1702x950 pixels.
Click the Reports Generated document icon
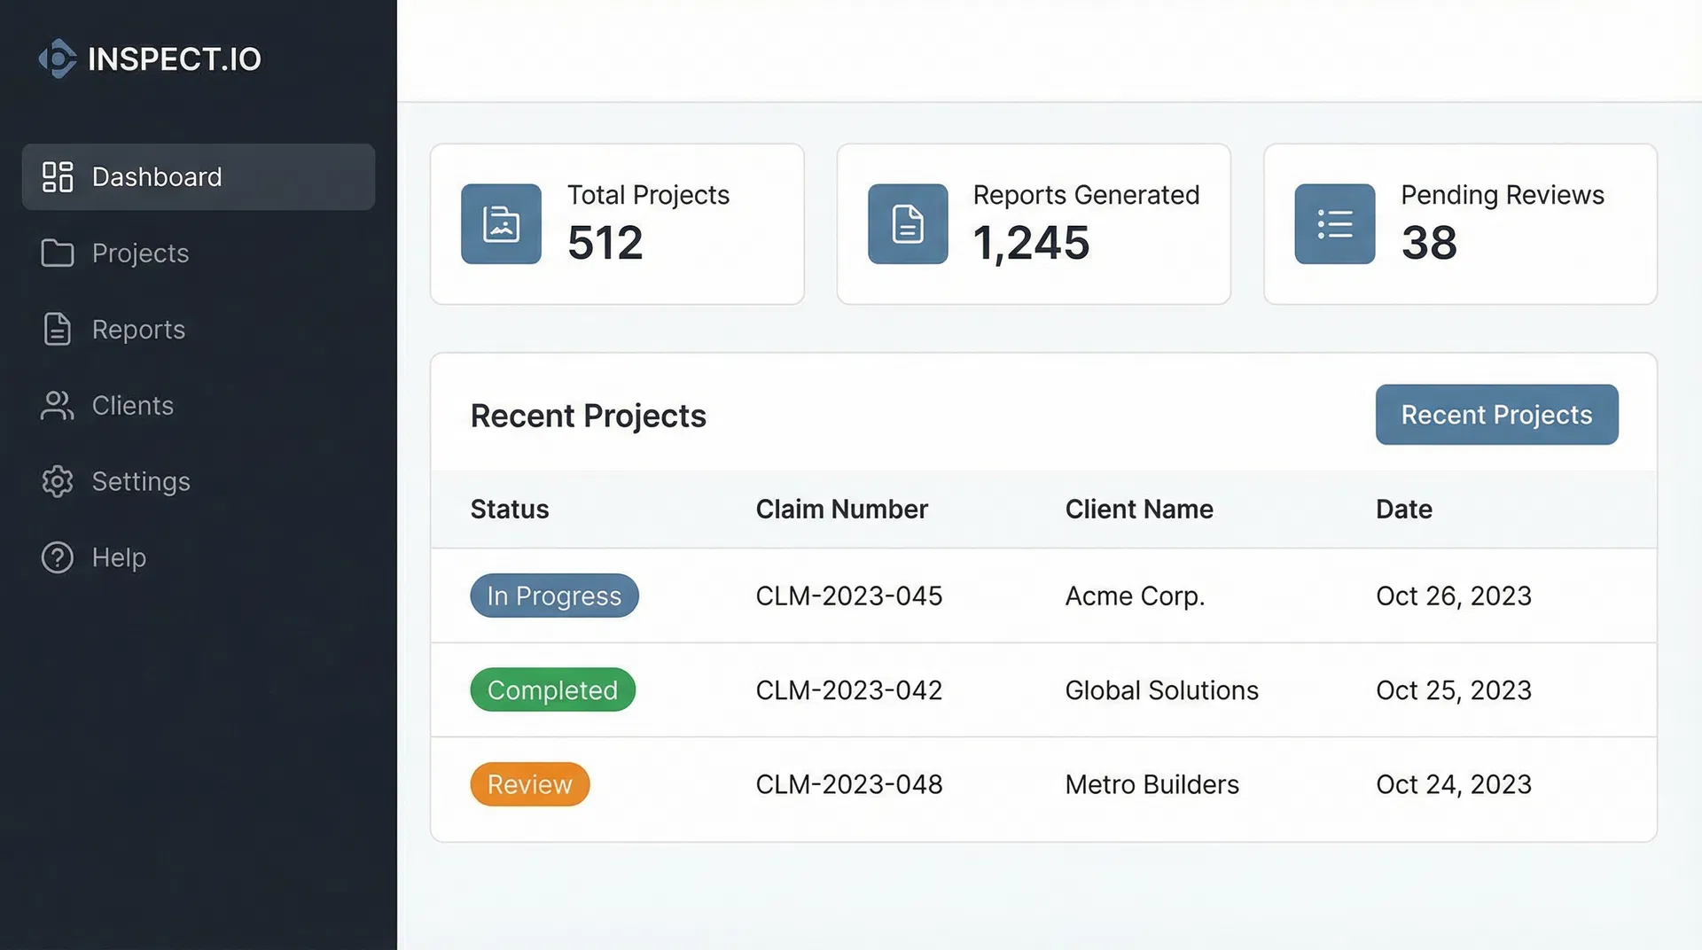point(908,223)
